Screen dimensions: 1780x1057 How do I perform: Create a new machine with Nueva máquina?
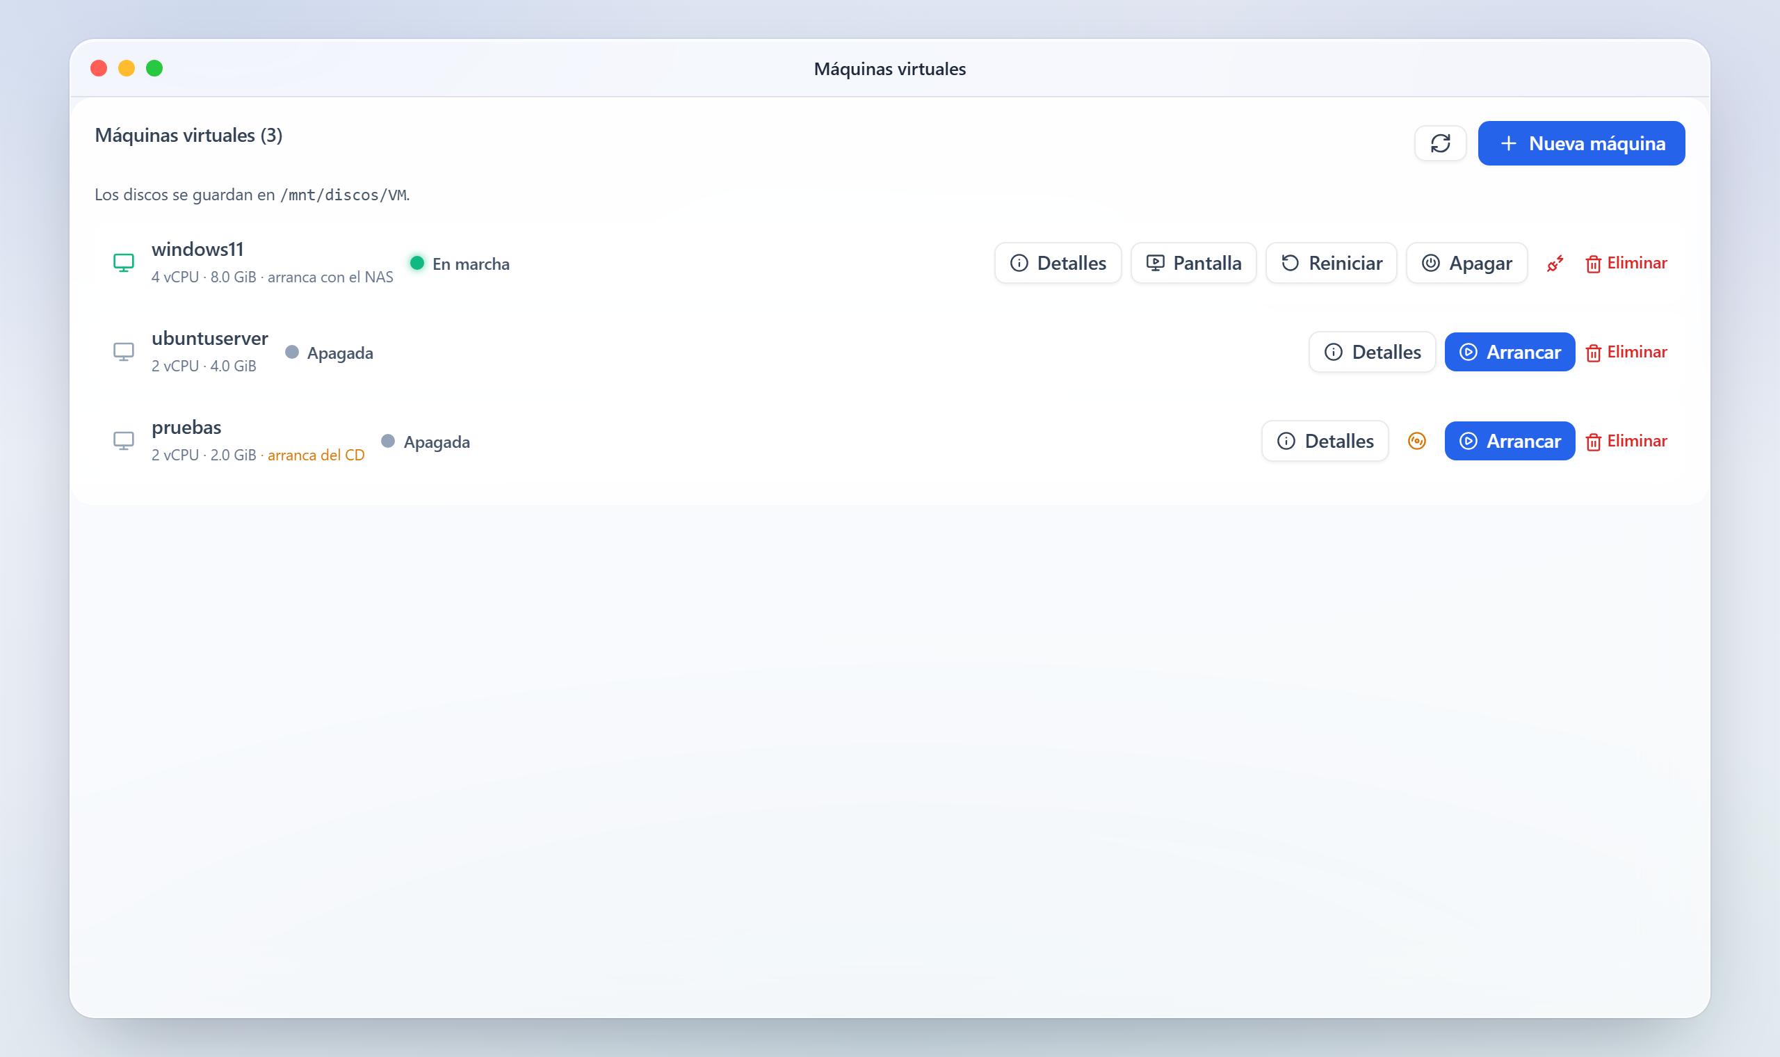coord(1580,143)
